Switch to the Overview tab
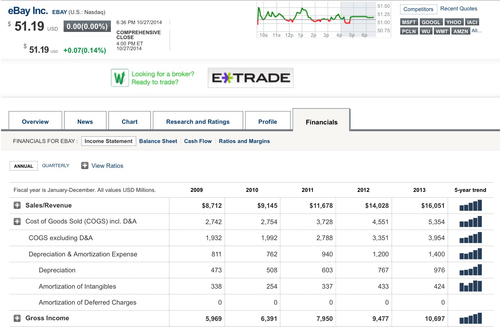 pos(35,121)
